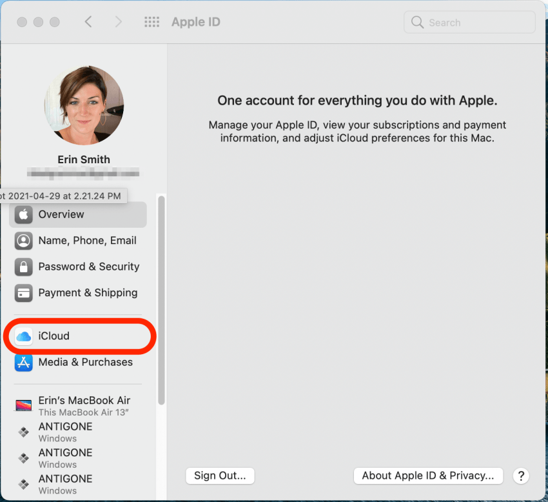The height and width of the screenshot is (502, 548).
Task: Select iCloud in the sidebar
Action: (x=78, y=336)
